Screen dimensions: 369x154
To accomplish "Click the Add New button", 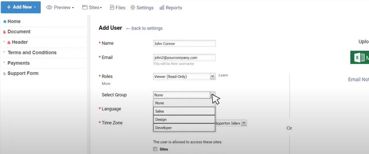I will [21, 7].
